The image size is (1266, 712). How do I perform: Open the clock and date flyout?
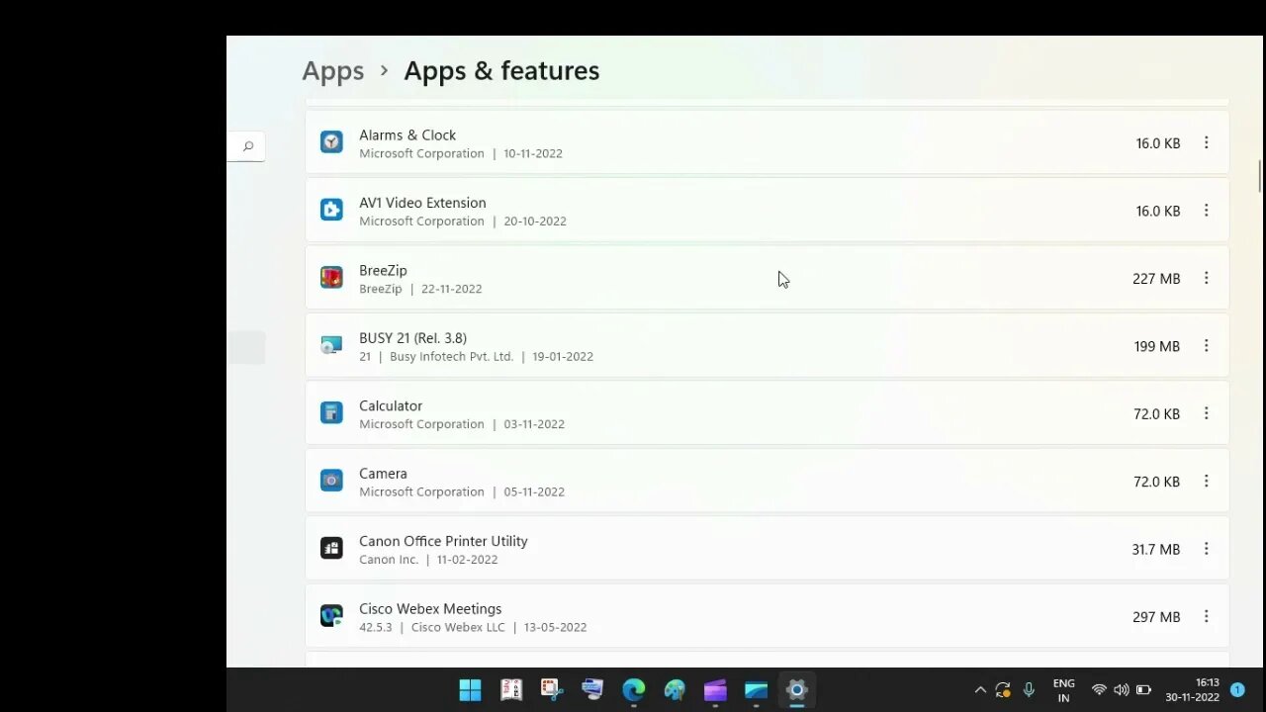[1192, 690]
